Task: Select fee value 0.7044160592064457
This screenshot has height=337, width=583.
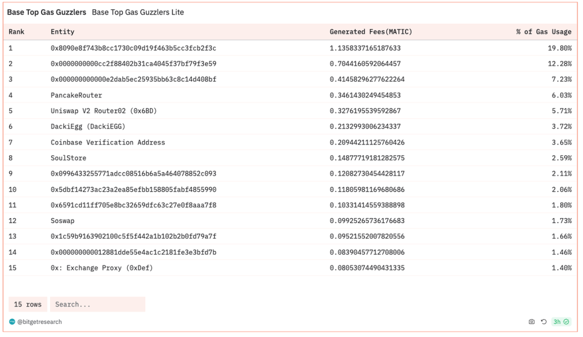Action: (365, 64)
